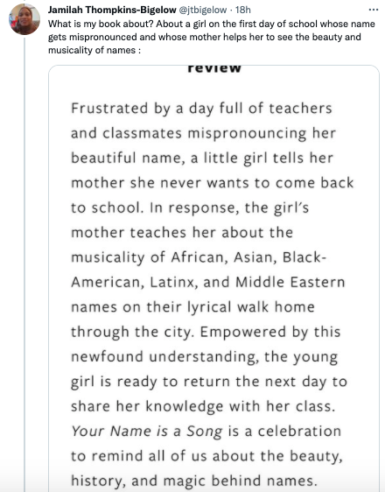
Task: Click the cropped 'review' heading in the image
Action: click(x=214, y=68)
